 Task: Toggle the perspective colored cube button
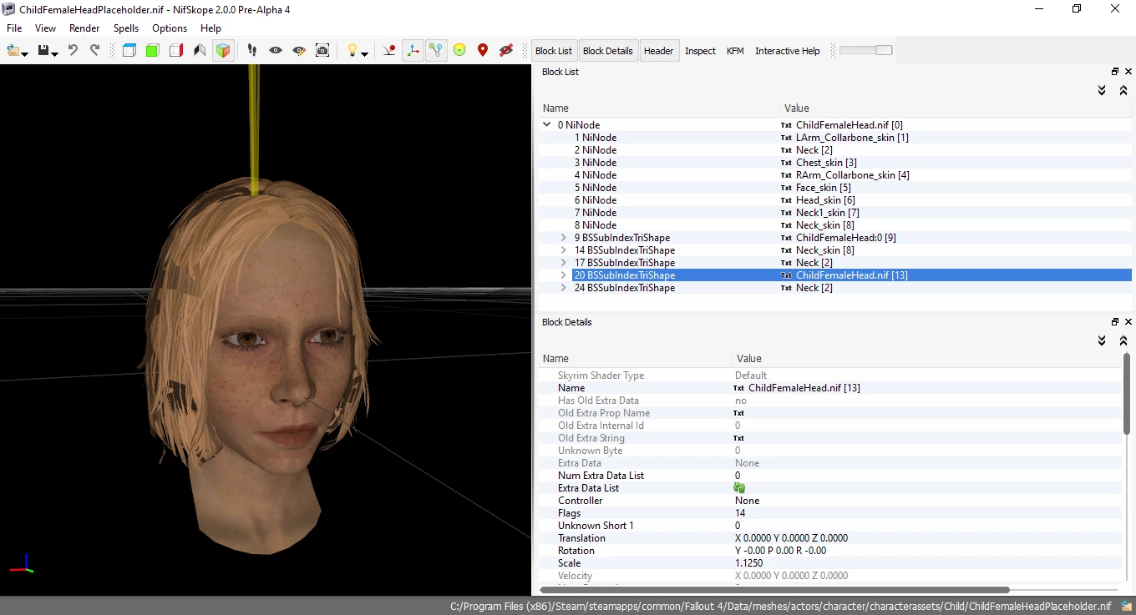(x=222, y=51)
